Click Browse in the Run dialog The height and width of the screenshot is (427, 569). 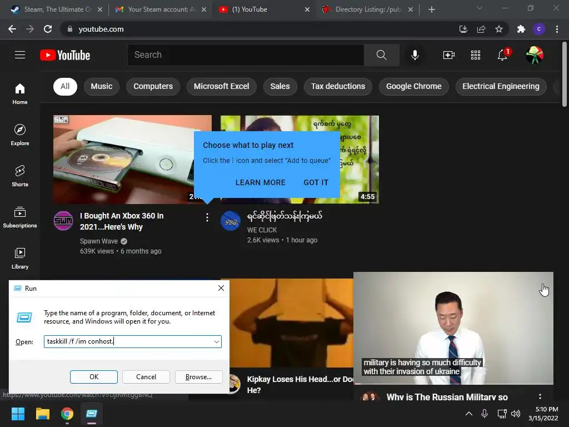point(198,377)
